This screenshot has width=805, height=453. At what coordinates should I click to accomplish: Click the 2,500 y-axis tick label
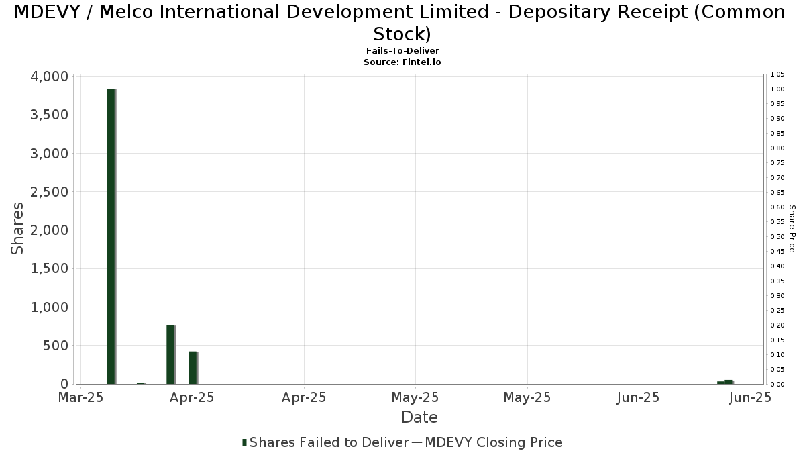[50, 192]
